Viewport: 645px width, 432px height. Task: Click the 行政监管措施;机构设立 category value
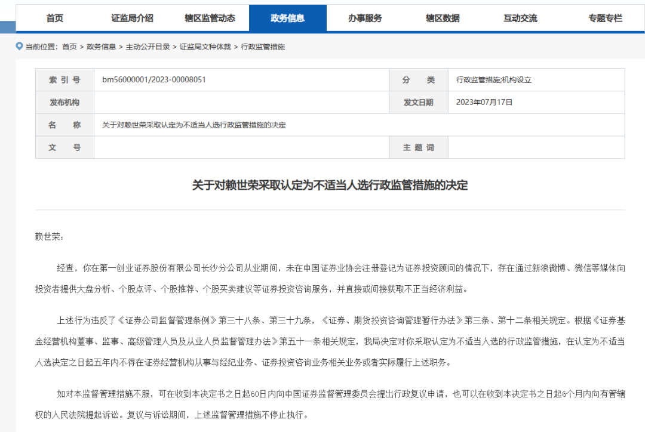click(x=493, y=79)
